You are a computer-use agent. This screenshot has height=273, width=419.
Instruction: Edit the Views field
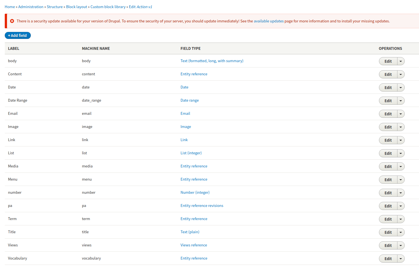pos(388,246)
